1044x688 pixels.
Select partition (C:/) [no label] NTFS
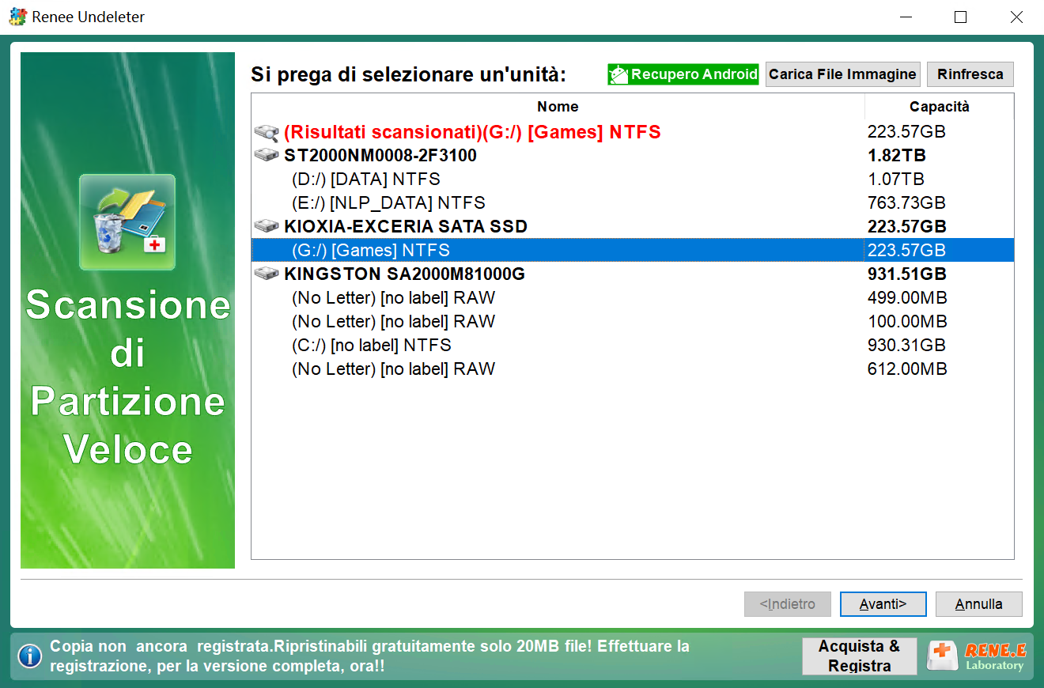pyautogui.click(x=633, y=346)
